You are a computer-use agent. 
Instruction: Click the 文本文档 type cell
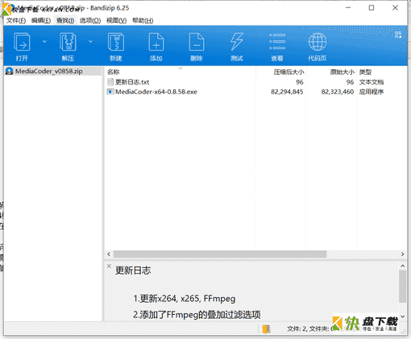(x=372, y=82)
